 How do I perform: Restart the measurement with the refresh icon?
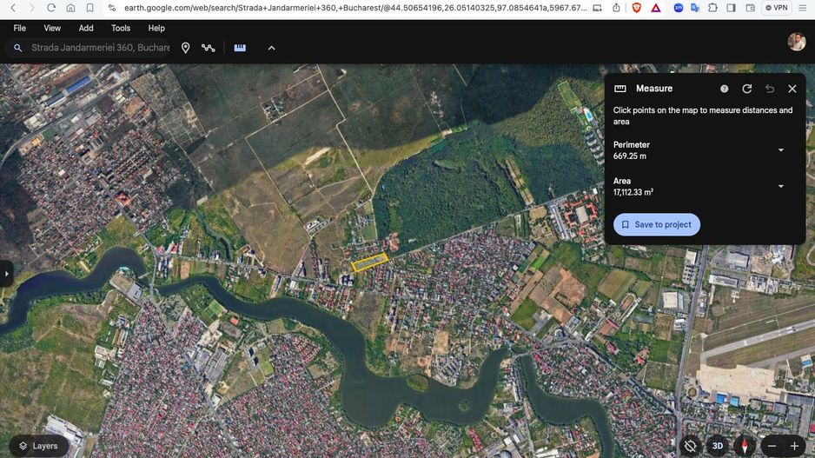pyautogui.click(x=746, y=89)
